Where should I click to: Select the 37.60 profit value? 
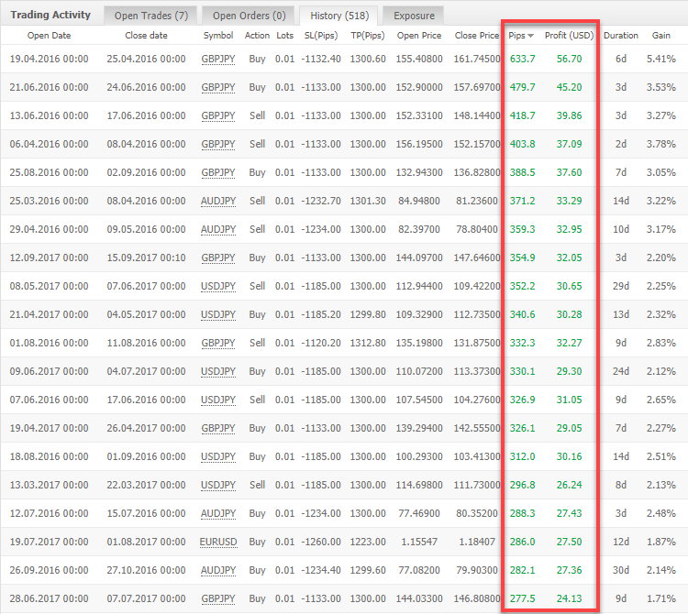point(569,172)
